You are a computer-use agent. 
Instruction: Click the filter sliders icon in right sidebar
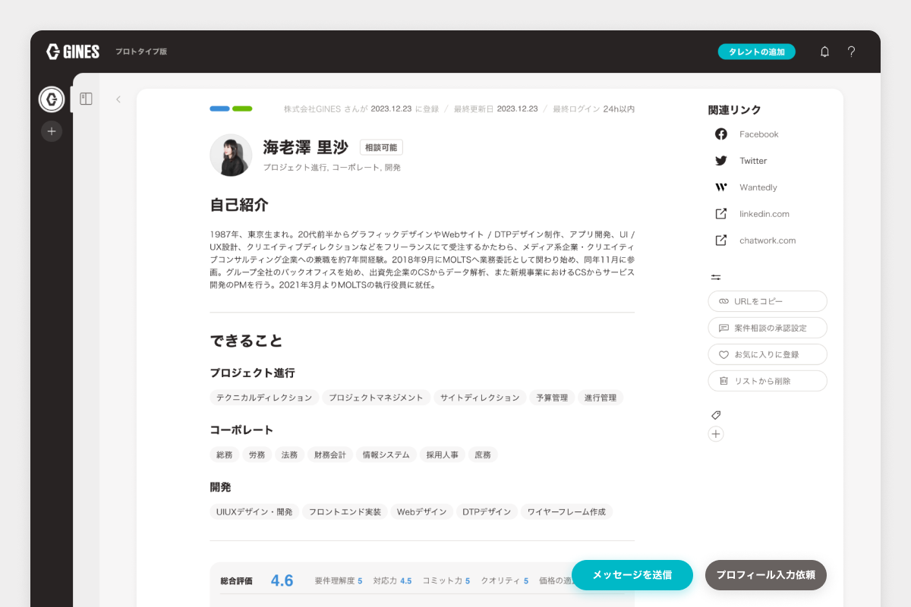[x=716, y=277]
